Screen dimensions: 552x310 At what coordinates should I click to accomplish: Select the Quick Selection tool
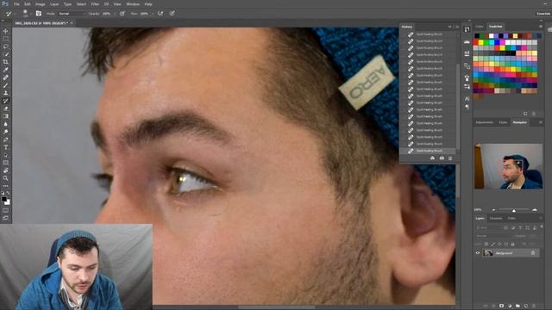tap(6, 54)
